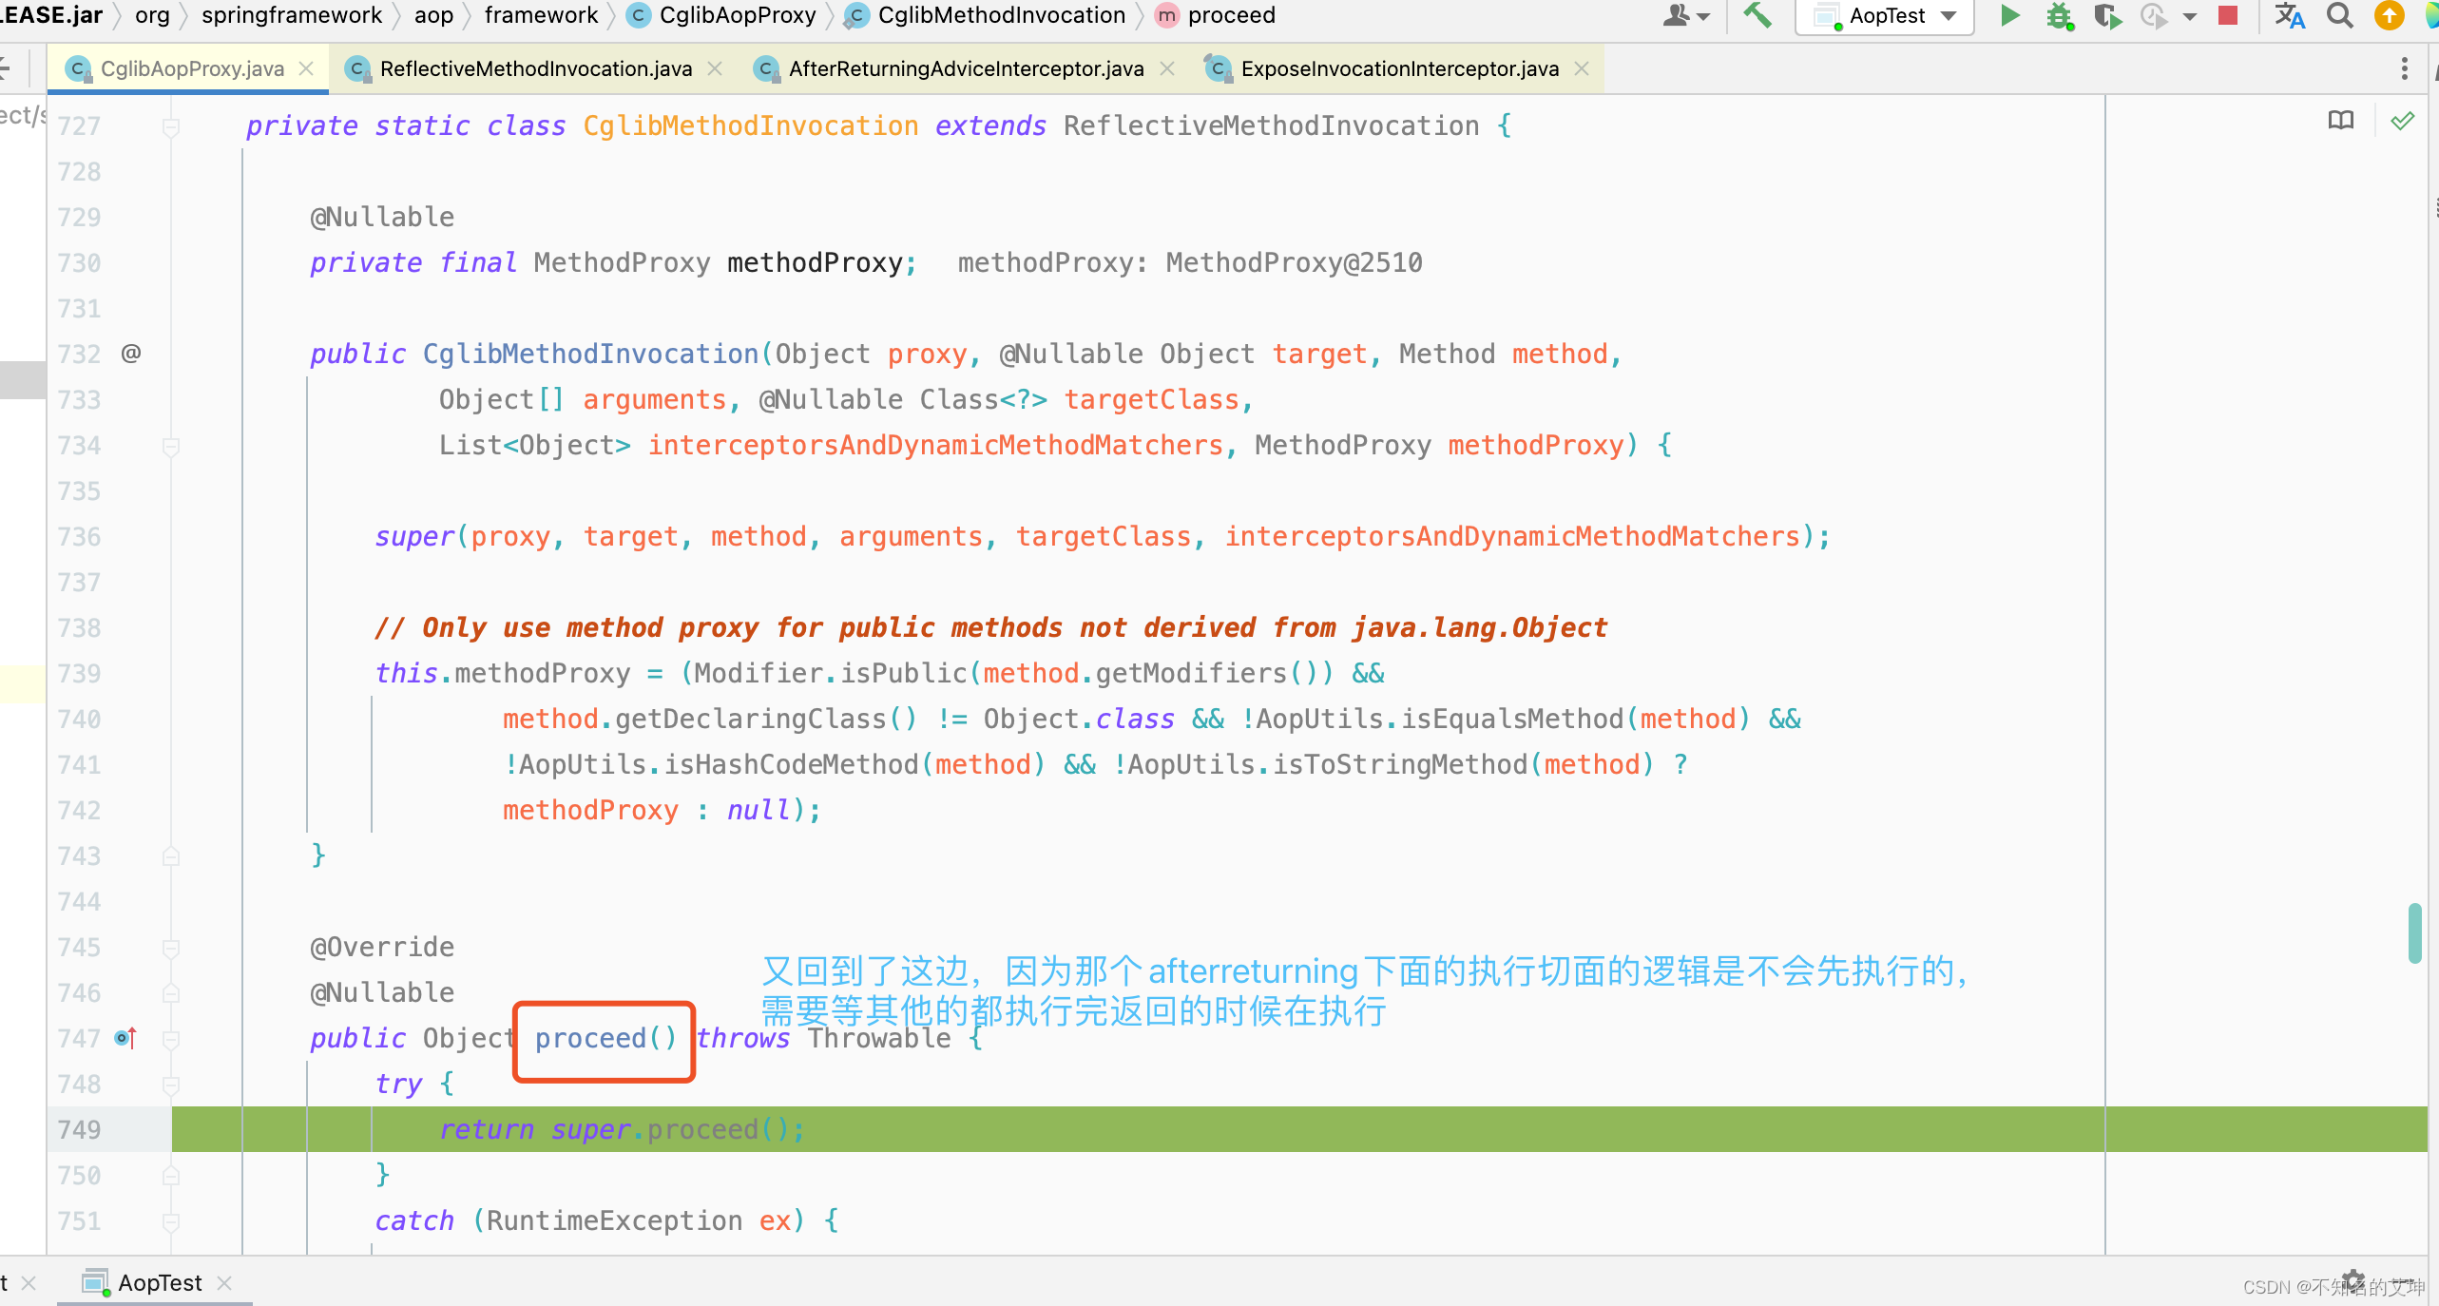Click the class icon in breadcrumb before CglibAopProxy

(640, 15)
